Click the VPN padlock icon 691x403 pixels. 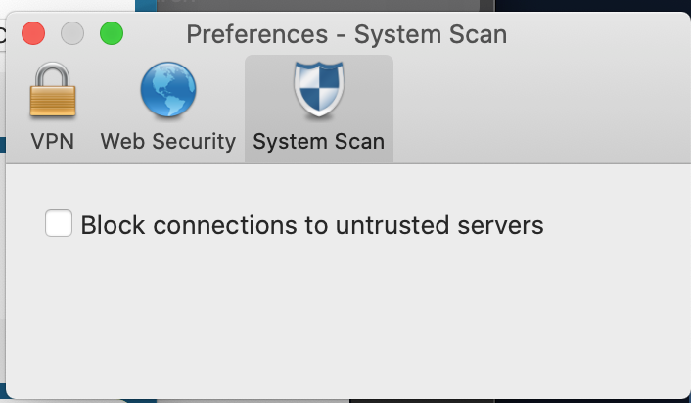pos(53,93)
